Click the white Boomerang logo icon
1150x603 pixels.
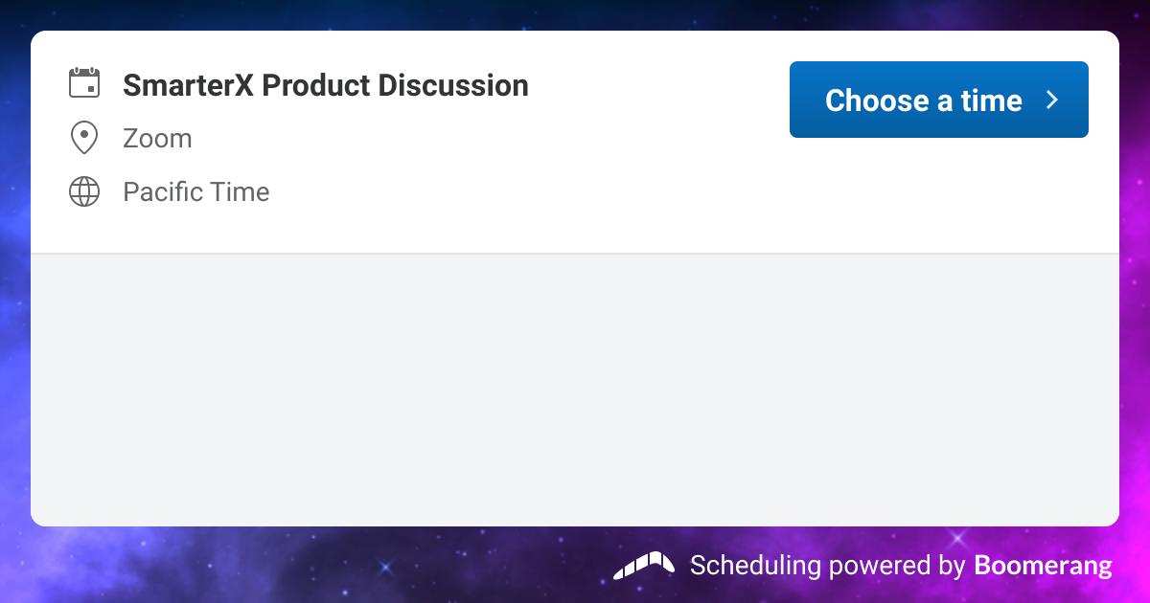click(x=644, y=565)
